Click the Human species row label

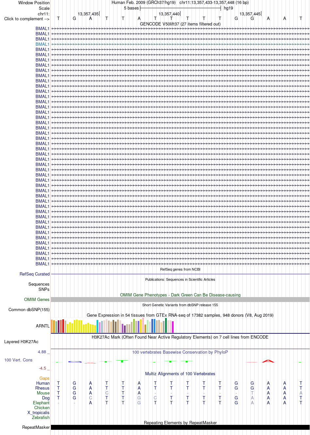click(43, 383)
